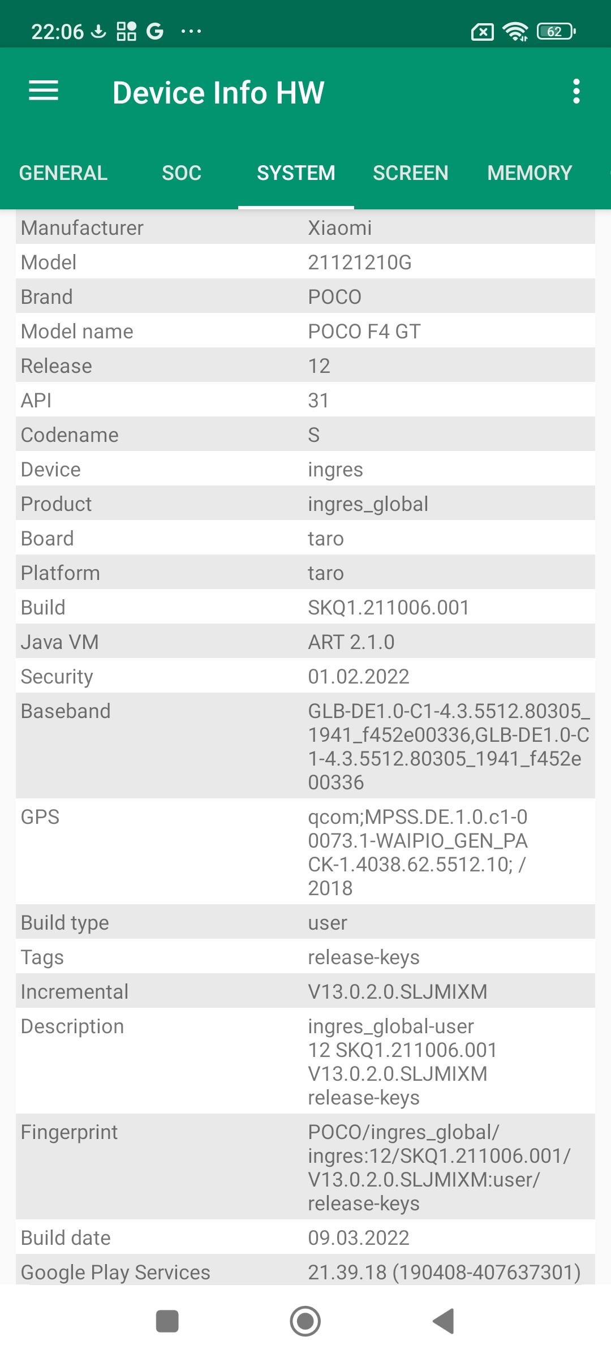Viewport: 611px width, 1358px height.
Task: Open the hamburger navigation menu
Action: coord(44,91)
